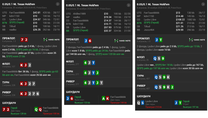The height and width of the screenshot is (118, 208).
Task: Select turn row green J in J-6 hand
Action: (x=97, y=73)
